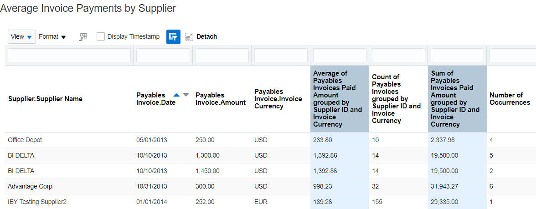Viewport: 536px width, 209px height.
Task: Open the View dropdown menu
Action: click(x=22, y=36)
